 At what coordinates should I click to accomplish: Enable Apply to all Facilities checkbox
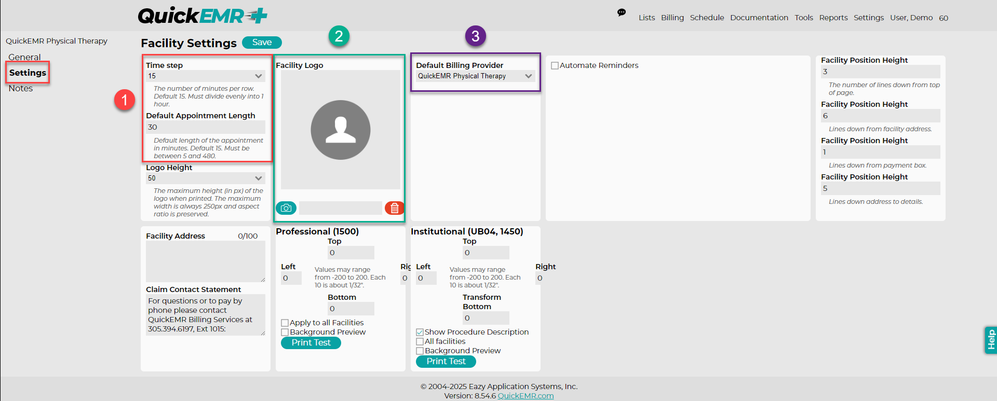pyautogui.click(x=285, y=323)
